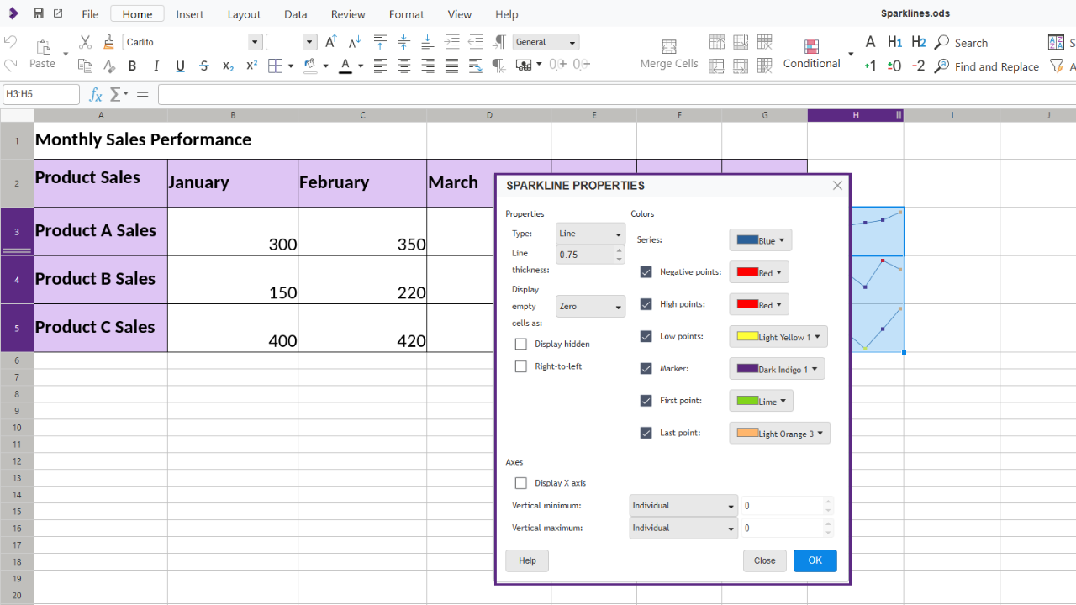Uncheck Negative points in sparkline properties

pyautogui.click(x=646, y=271)
